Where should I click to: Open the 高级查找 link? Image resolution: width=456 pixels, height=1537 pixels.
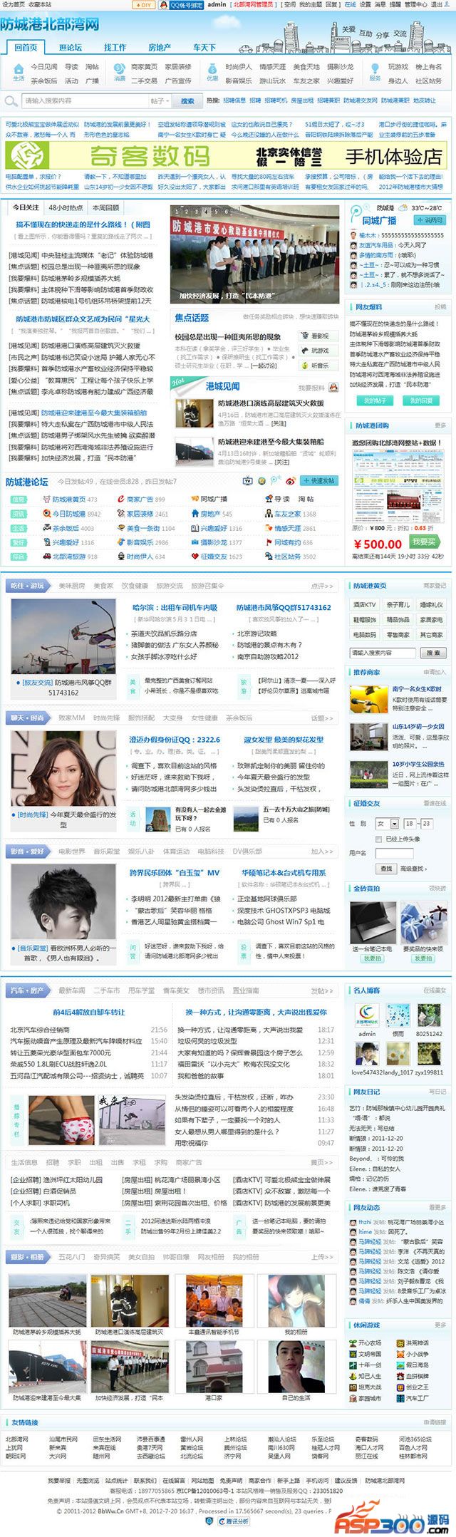pos(412,869)
